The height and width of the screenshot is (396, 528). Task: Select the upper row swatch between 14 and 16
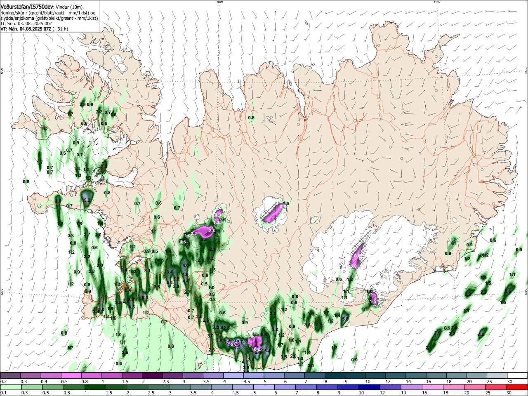pyautogui.click(x=416, y=376)
